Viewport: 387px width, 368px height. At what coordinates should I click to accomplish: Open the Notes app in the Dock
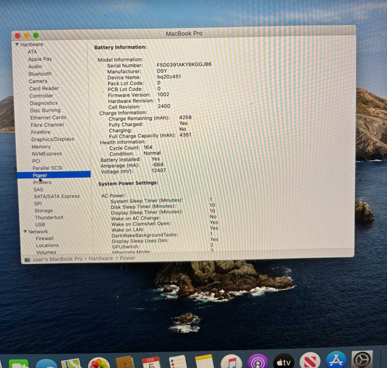pos(204,361)
